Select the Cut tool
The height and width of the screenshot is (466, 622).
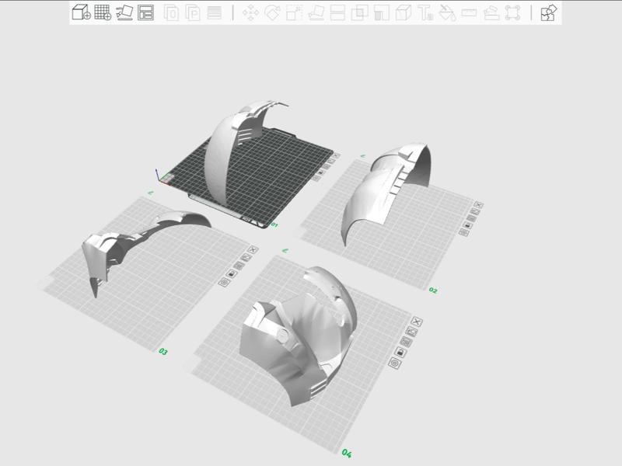click(x=337, y=12)
